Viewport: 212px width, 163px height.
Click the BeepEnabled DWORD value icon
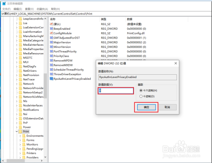[x=51, y=29]
